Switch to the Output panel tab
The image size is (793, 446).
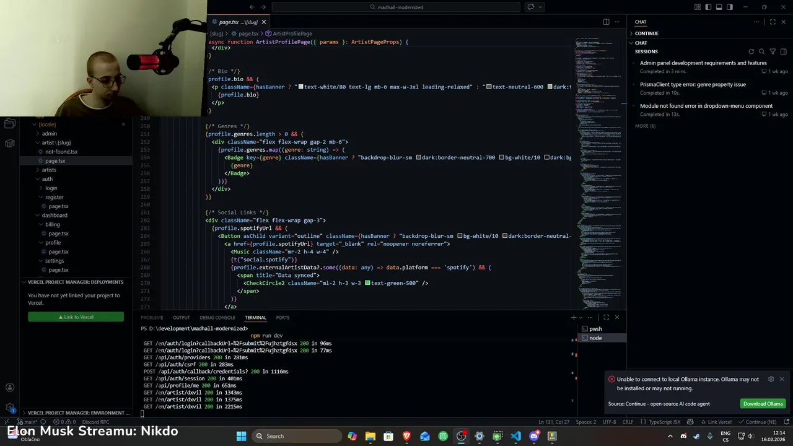point(182,317)
